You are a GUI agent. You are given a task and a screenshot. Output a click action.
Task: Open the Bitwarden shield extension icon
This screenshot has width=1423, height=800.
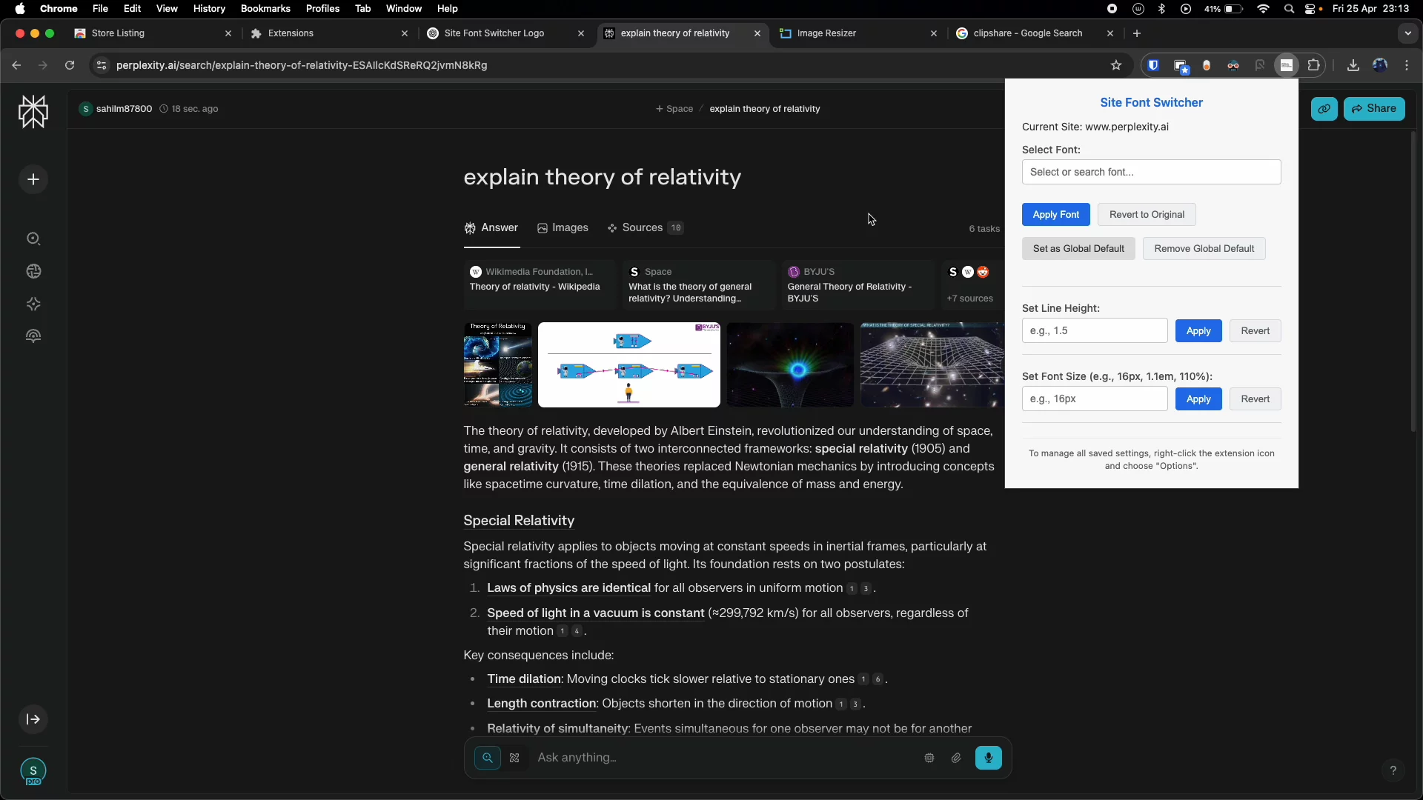[1154, 65]
